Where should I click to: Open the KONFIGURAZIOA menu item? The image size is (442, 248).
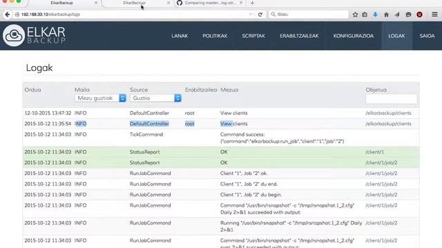(x=354, y=36)
